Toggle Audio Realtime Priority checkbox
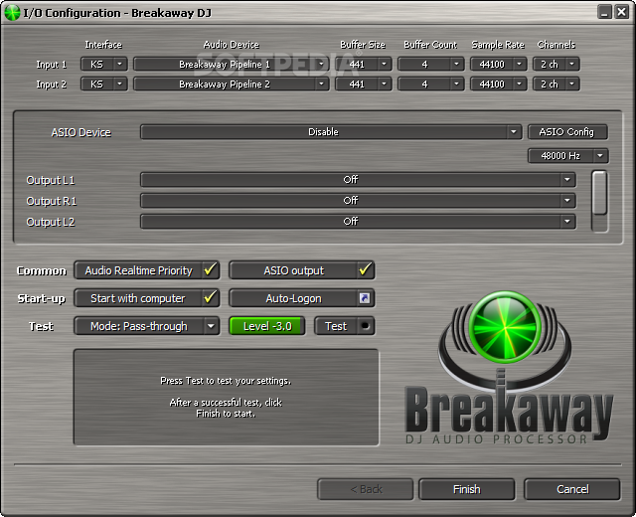Image resolution: width=636 pixels, height=517 pixels. pos(147,270)
